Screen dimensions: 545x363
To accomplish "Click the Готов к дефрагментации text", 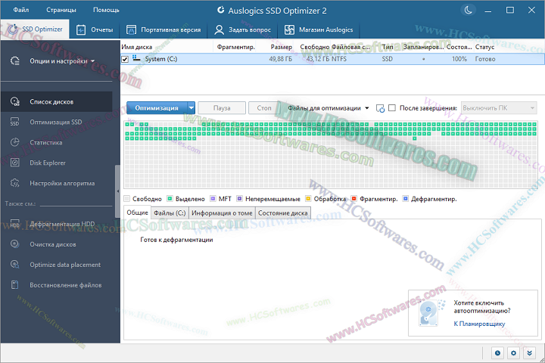I will point(176,240).
